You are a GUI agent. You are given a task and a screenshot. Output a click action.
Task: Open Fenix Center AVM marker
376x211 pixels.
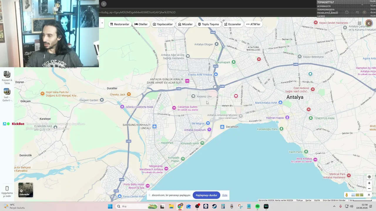[120, 196]
